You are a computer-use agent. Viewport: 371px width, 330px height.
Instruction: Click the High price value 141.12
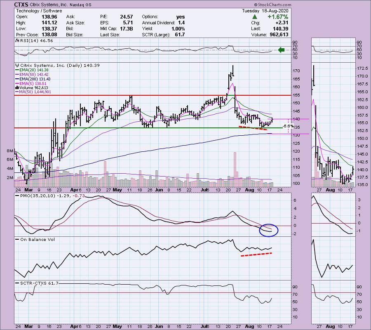(x=49, y=23)
